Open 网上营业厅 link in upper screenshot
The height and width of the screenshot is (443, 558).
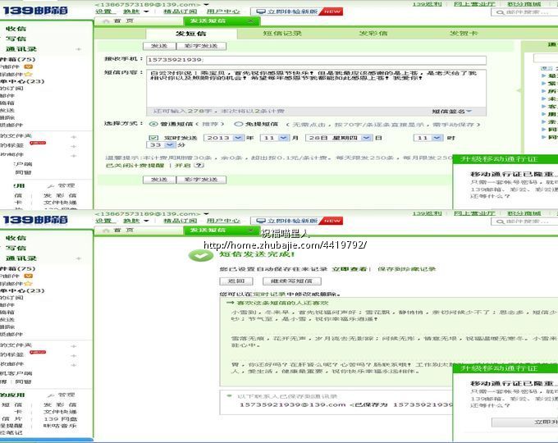(475, 4)
